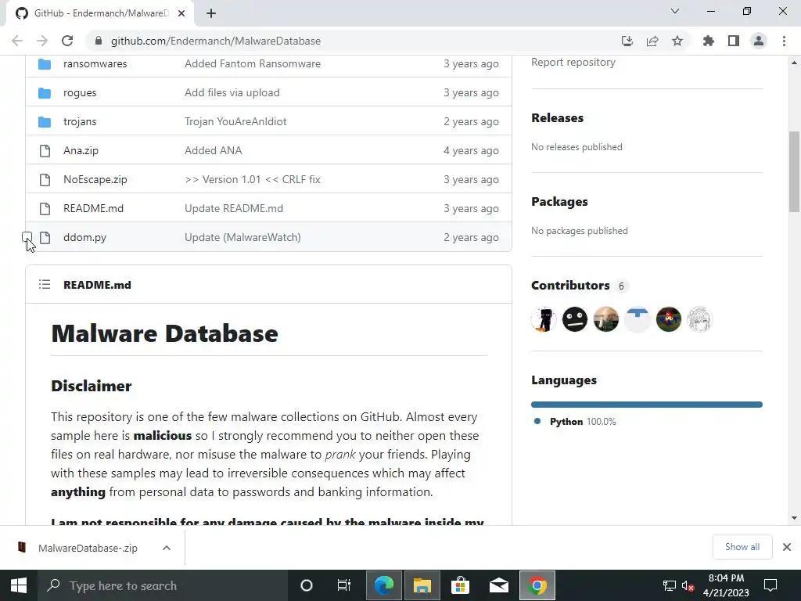Open Task View on the taskbar
The width and height of the screenshot is (801, 601).
click(x=344, y=585)
